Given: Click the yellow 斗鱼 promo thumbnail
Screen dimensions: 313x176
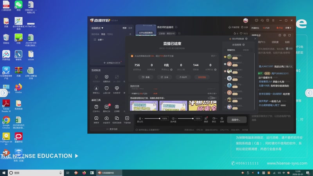Looking at the screenshot, I should coord(203,106).
